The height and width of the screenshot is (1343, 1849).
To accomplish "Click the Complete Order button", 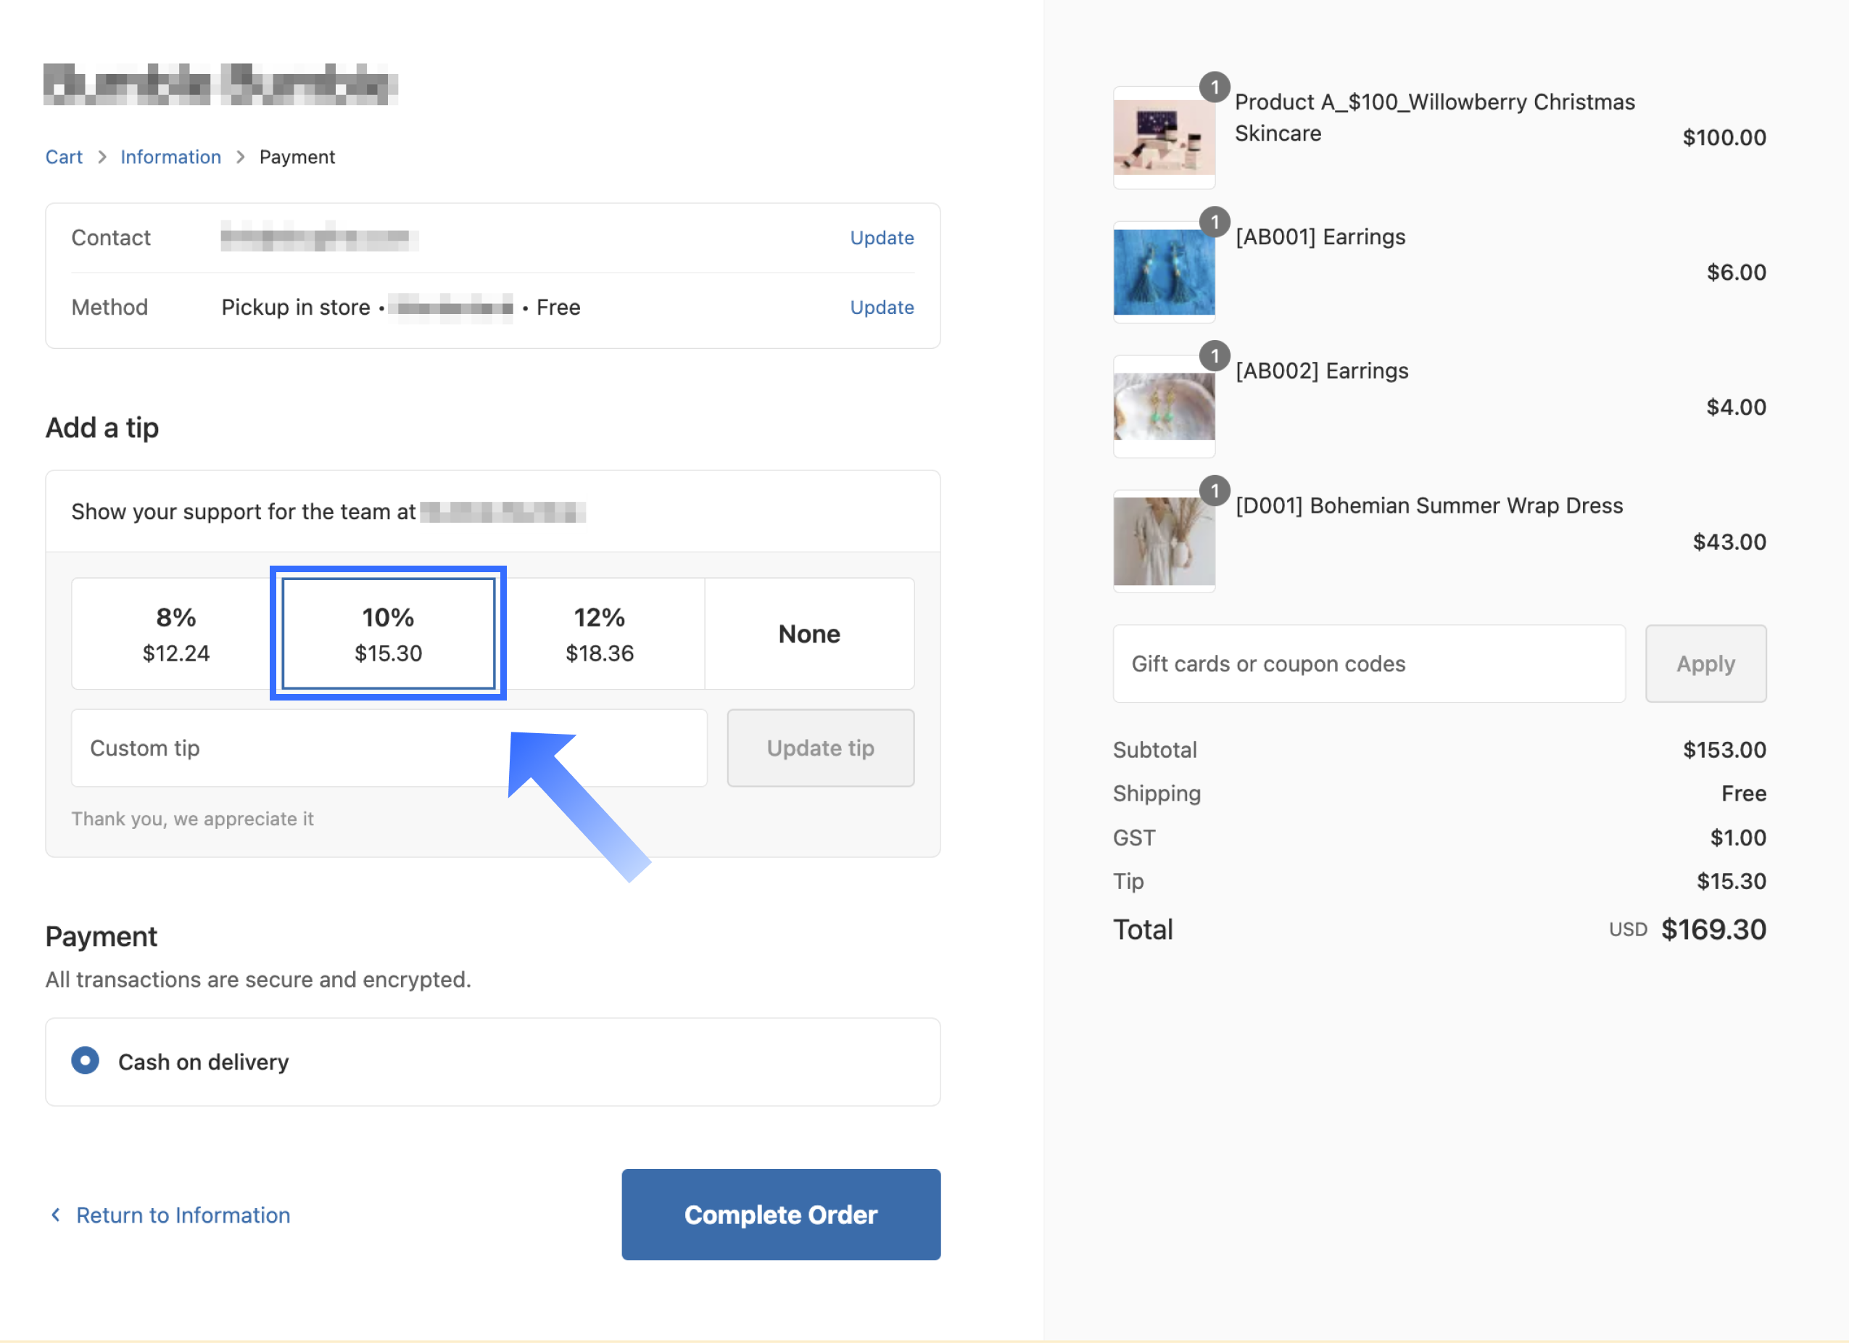I will pyautogui.click(x=780, y=1214).
